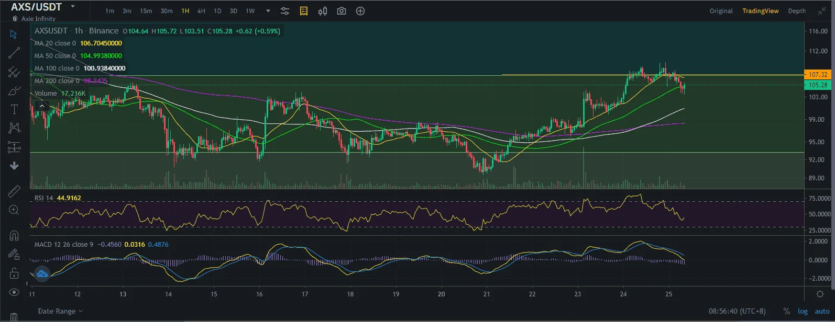Select the down arrow marker tool
The width and height of the screenshot is (835, 322).
[14, 166]
